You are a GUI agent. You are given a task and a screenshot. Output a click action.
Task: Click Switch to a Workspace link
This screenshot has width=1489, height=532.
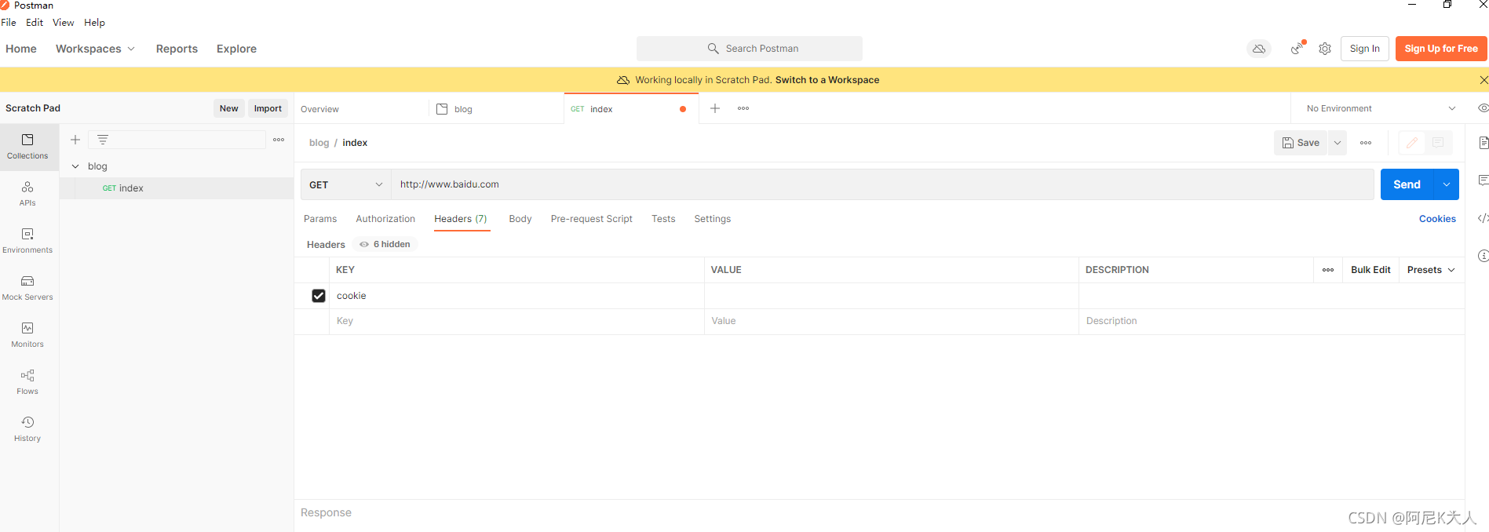tap(827, 80)
